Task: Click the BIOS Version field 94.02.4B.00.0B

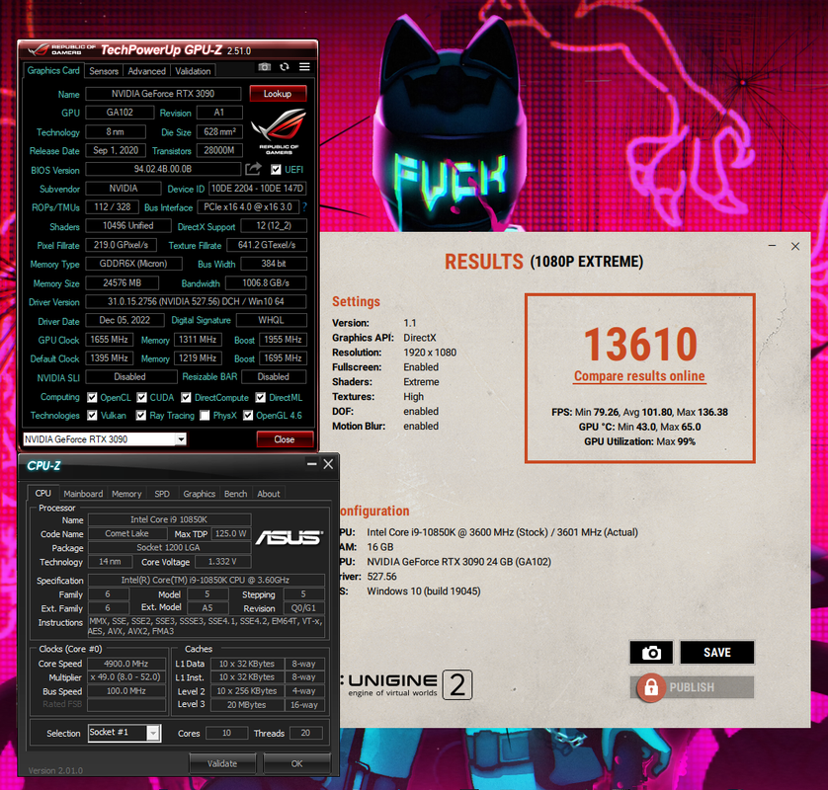Action: [163, 169]
